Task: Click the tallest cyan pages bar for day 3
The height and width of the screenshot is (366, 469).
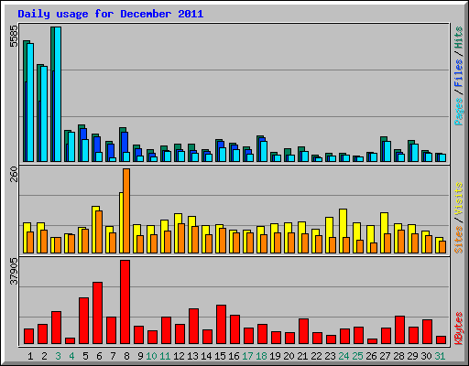Action: tap(58, 94)
